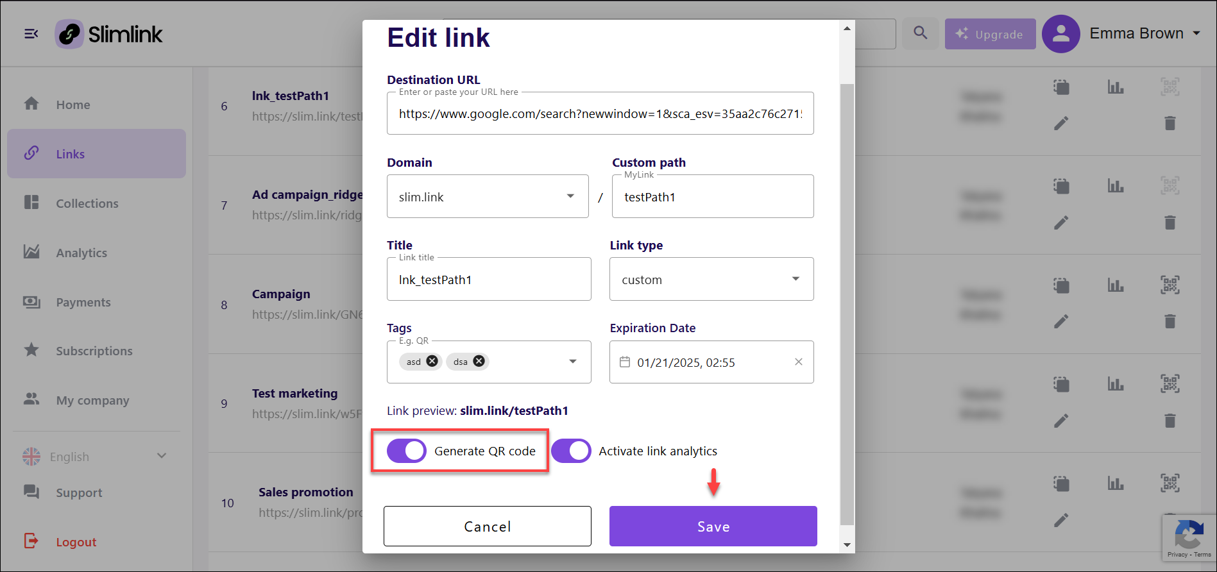Click QR code icon for Ad campaign_ridge row
Image resolution: width=1217 pixels, height=572 pixels.
[1170, 187]
